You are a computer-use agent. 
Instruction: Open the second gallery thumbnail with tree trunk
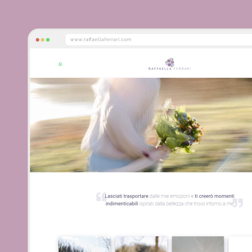(141, 244)
